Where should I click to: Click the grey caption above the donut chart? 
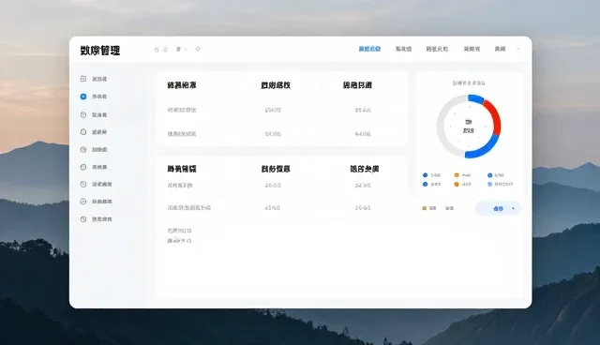click(469, 82)
